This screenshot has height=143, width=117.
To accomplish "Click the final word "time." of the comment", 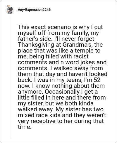I will tap(25, 127).
